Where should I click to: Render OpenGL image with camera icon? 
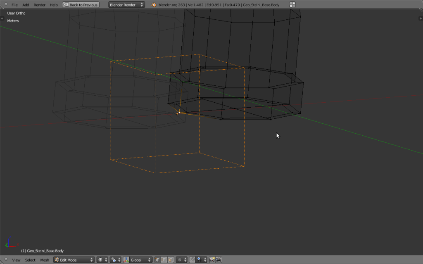tap(212, 260)
